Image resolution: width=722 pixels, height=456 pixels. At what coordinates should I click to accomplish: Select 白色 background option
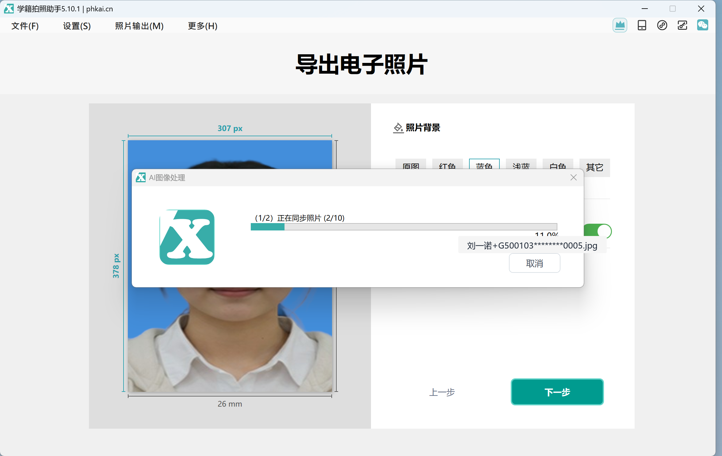558,164
